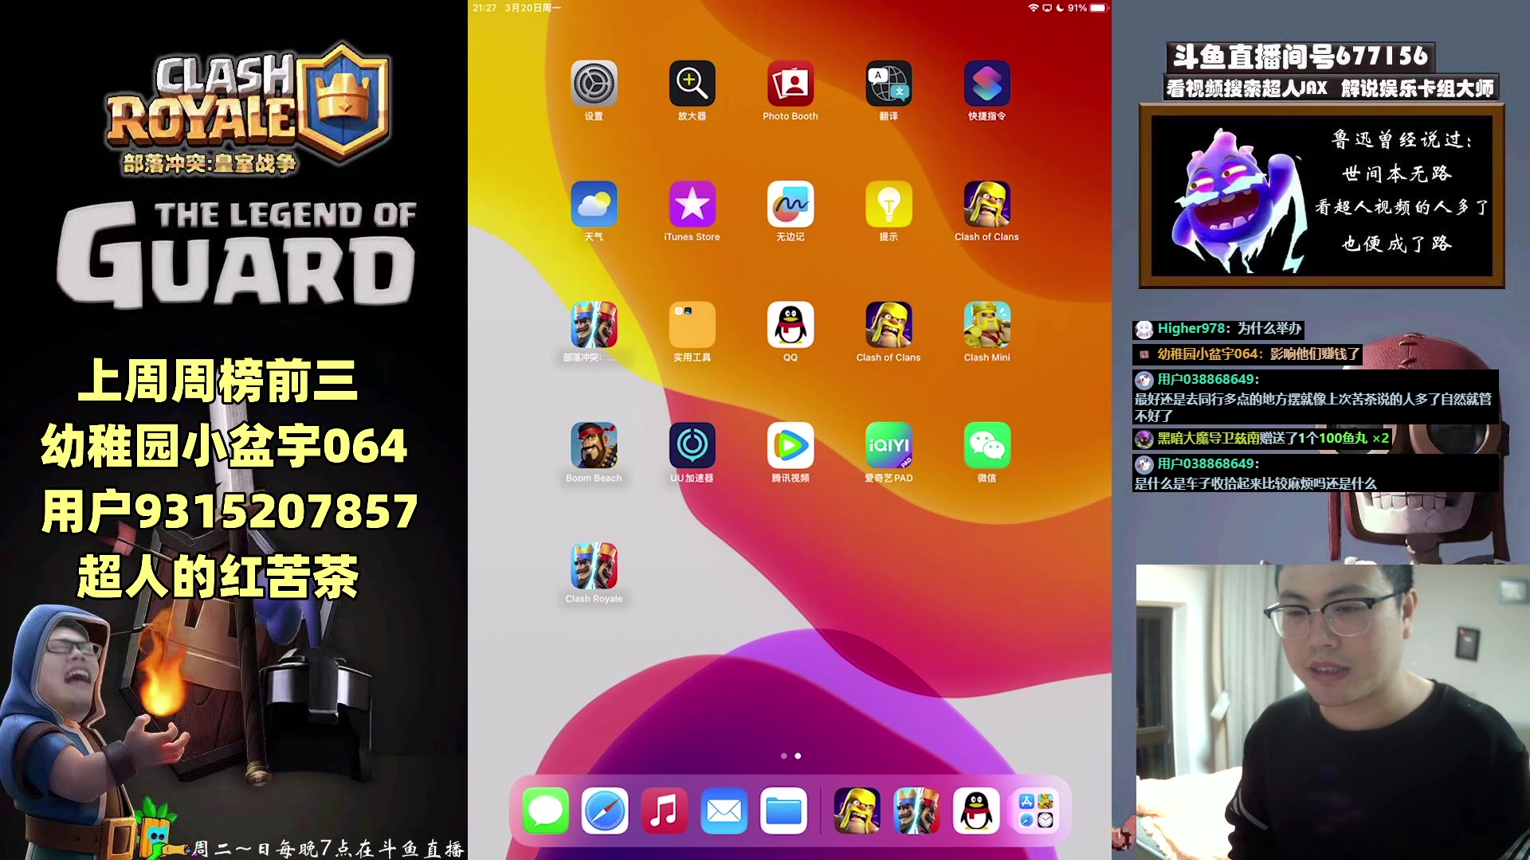Open the Translate (翻译) app

coord(889,84)
